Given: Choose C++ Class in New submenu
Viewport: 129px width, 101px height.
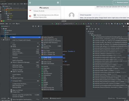Looking at the screenshot, I should tap(52, 51).
